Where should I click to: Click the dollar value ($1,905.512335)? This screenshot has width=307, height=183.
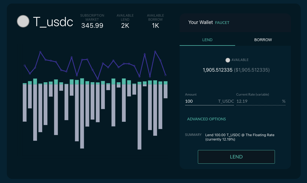252,70
